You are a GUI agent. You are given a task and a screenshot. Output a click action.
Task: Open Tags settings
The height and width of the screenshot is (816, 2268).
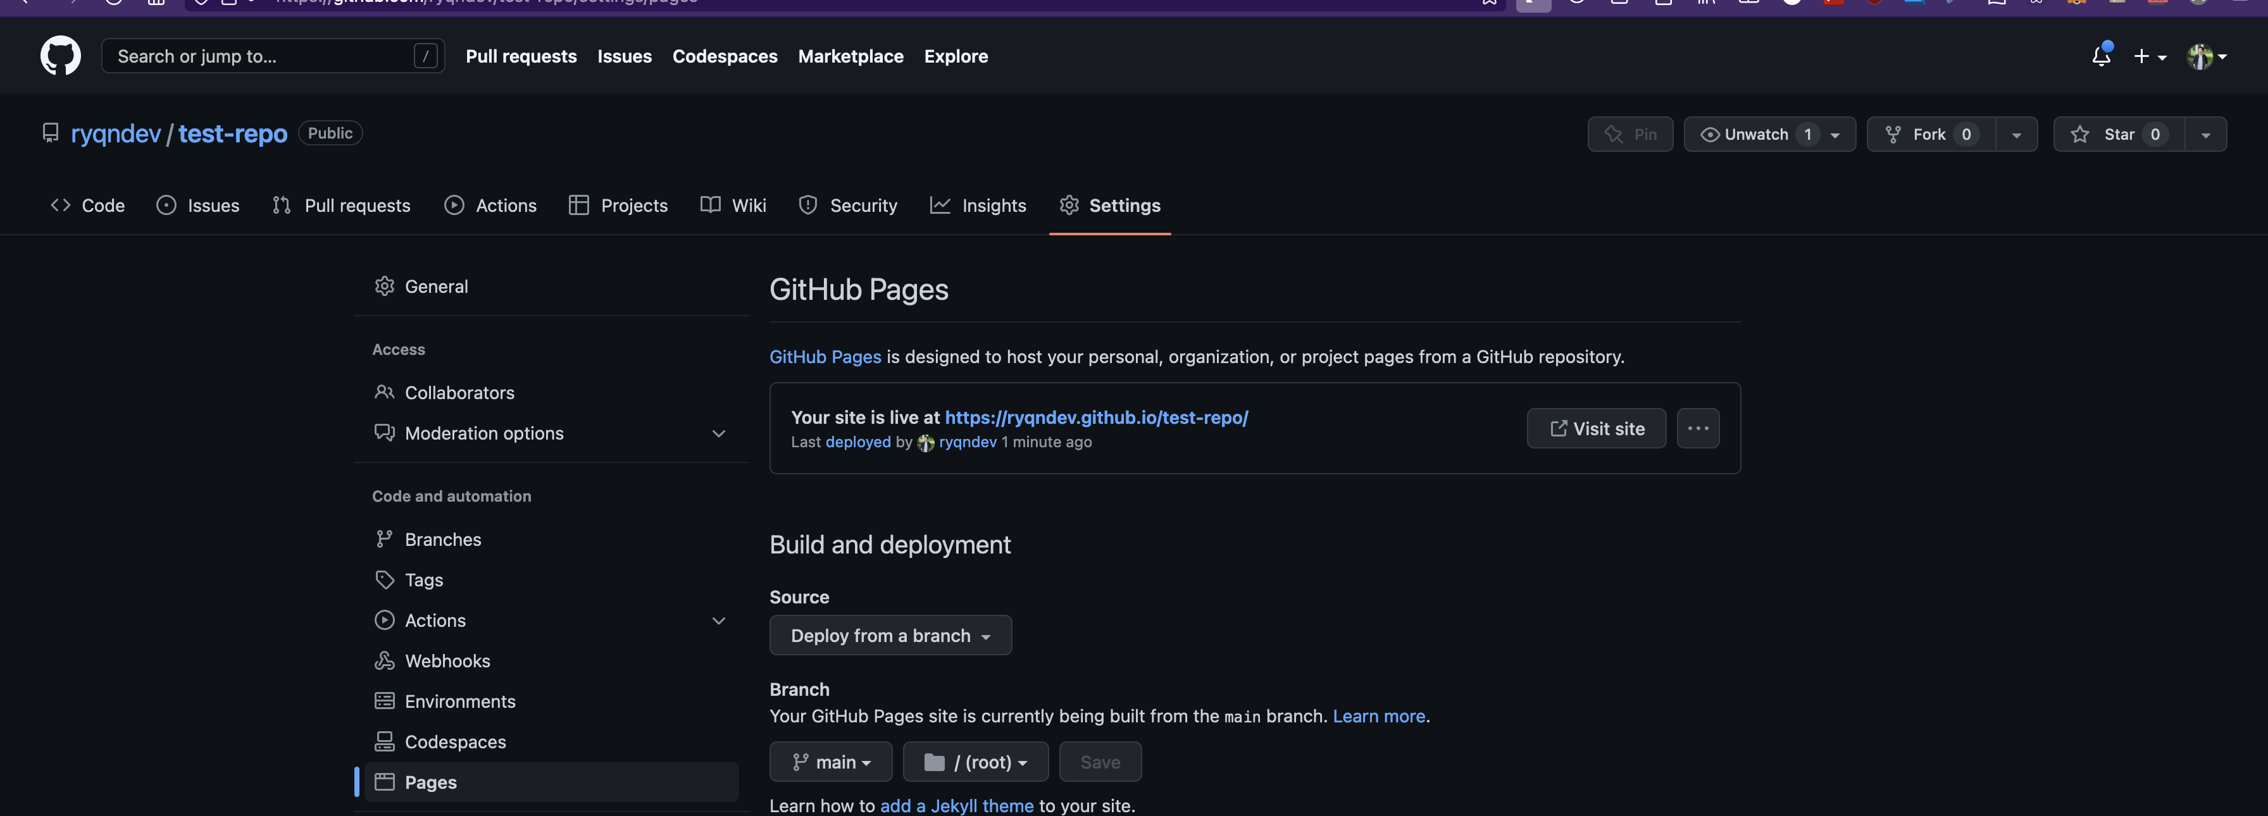pos(551,580)
